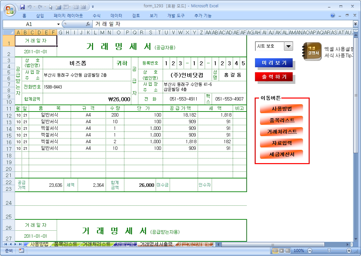
Task: Switch to Page Layout view in status bar
Action: pos(281,251)
